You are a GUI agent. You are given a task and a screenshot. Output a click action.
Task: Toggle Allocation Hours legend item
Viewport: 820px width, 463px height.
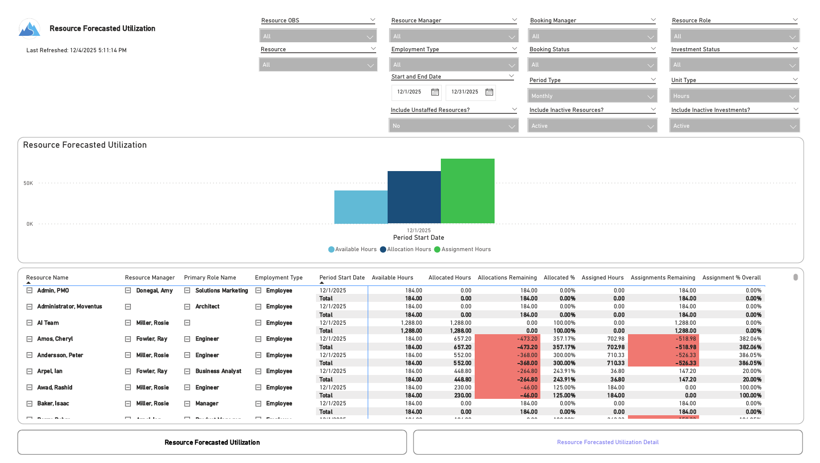pyautogui.click(x=405, y=250)
